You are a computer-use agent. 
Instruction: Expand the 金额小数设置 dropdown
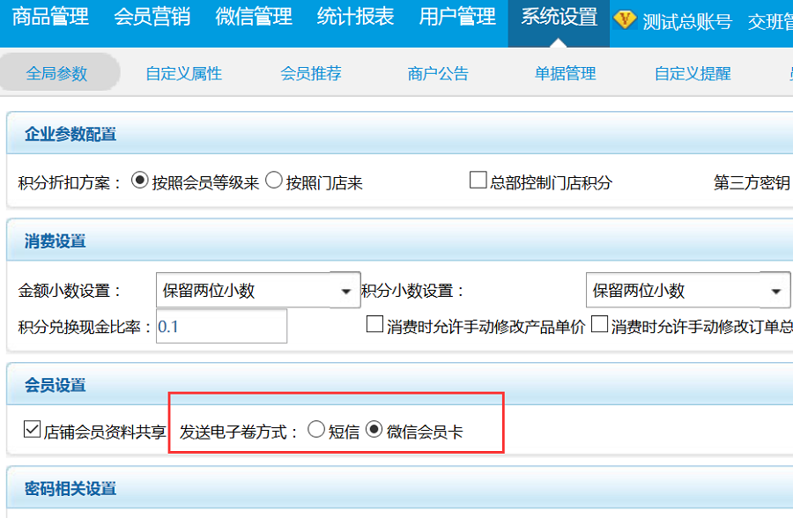click(x=345, y=291)
